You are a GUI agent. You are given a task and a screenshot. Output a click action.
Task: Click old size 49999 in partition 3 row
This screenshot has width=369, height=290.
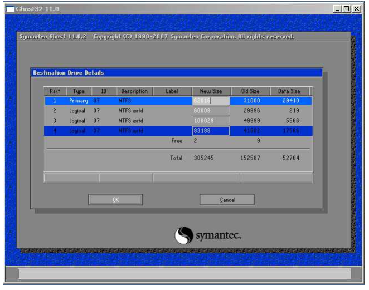[251, 121]
